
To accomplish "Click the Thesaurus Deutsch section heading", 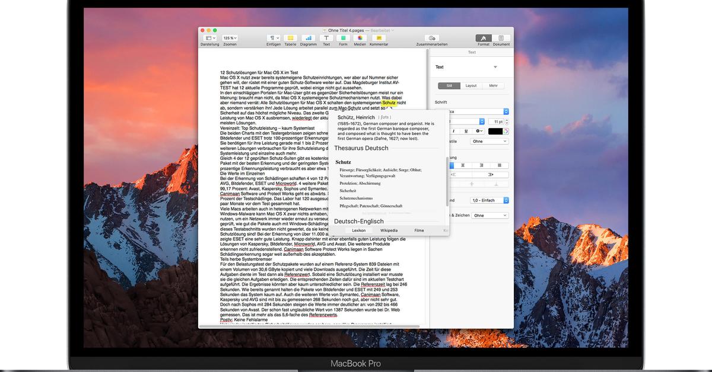I will coord(361,148).
